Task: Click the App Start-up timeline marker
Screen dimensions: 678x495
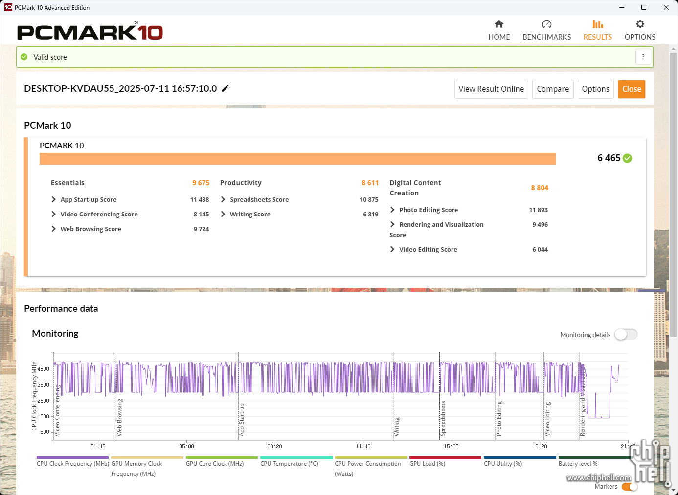Action: [242, 420]
